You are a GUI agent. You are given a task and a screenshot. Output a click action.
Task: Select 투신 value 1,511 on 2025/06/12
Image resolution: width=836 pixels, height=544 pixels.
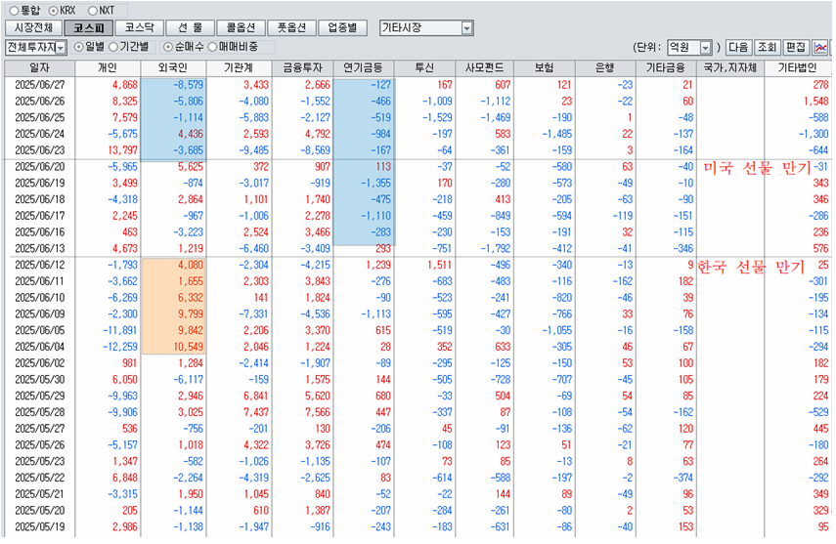tap(440, 265)
